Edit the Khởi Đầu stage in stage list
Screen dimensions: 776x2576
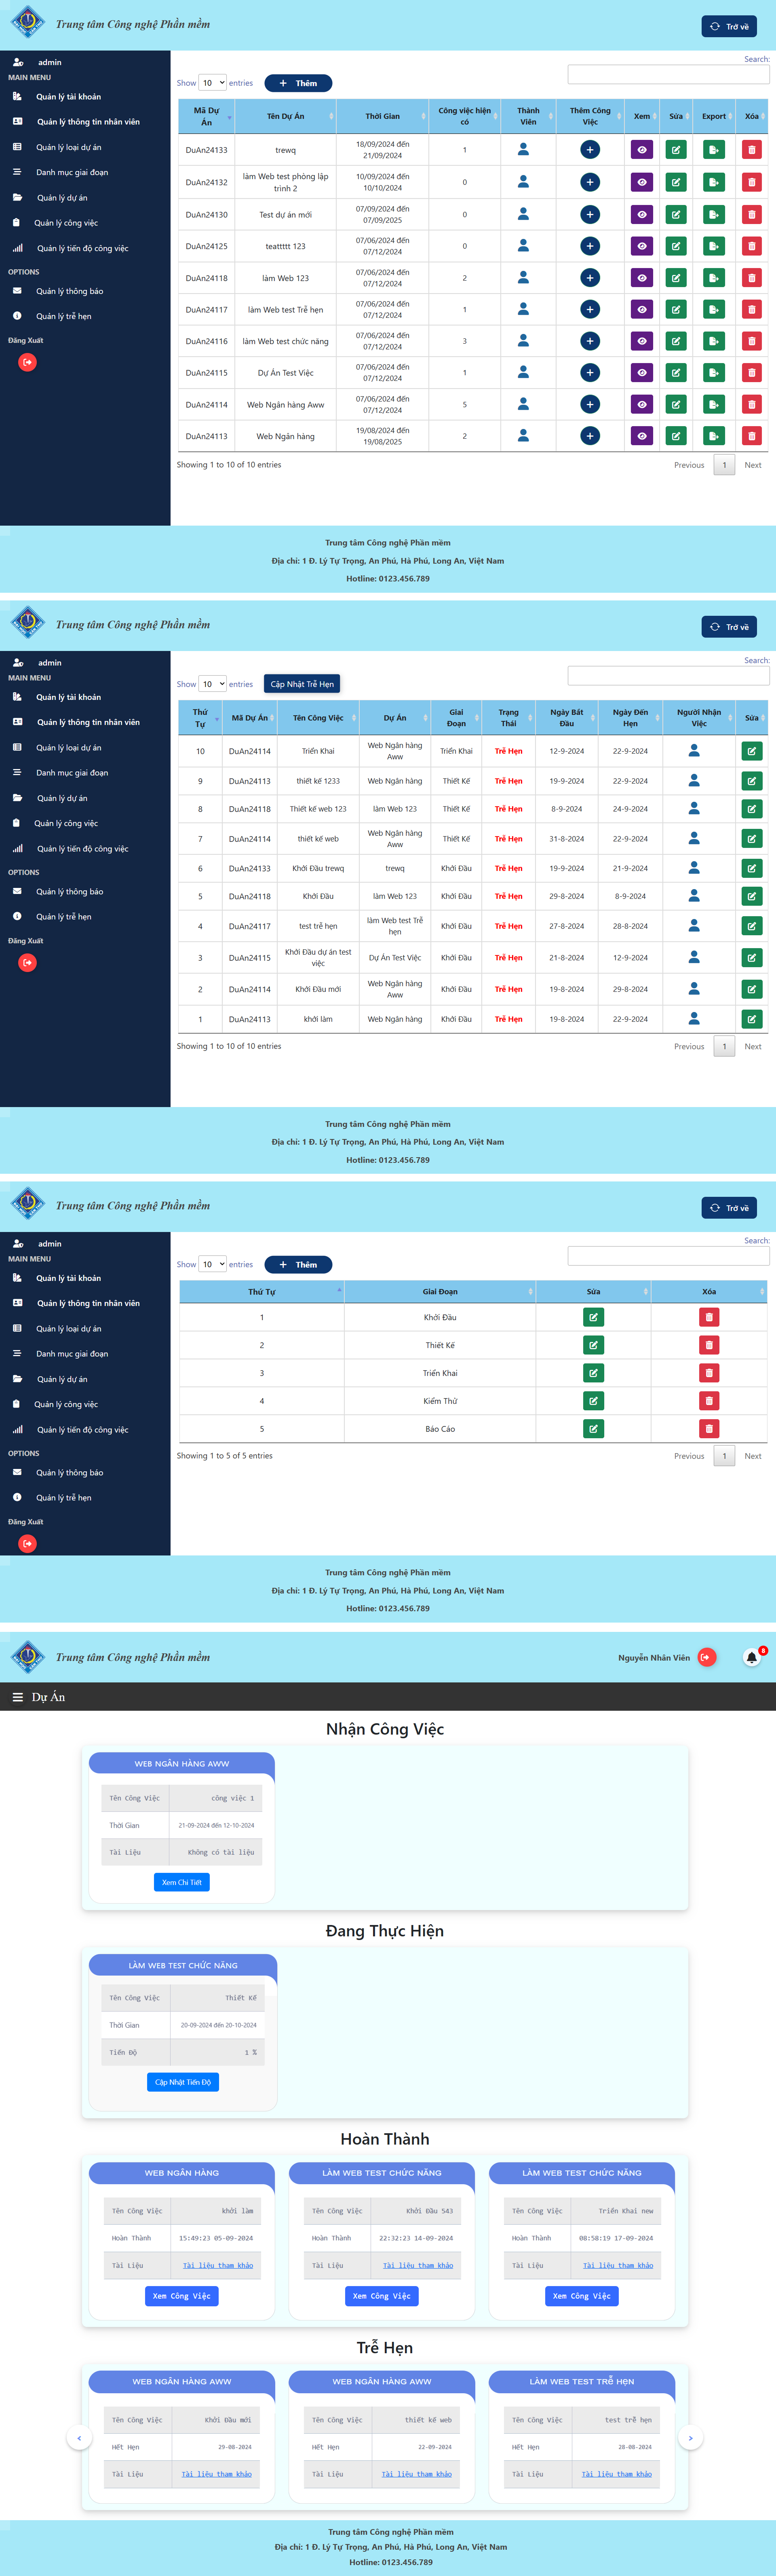pos(593,1317)
